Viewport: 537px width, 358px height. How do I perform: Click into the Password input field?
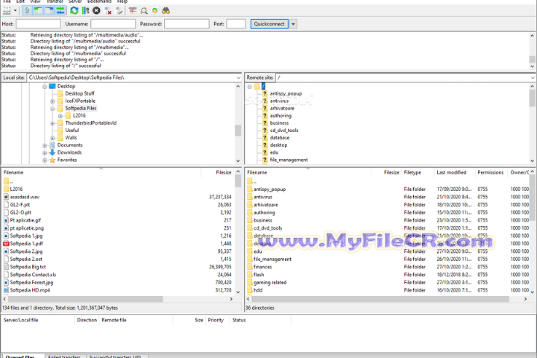(186, 24)
